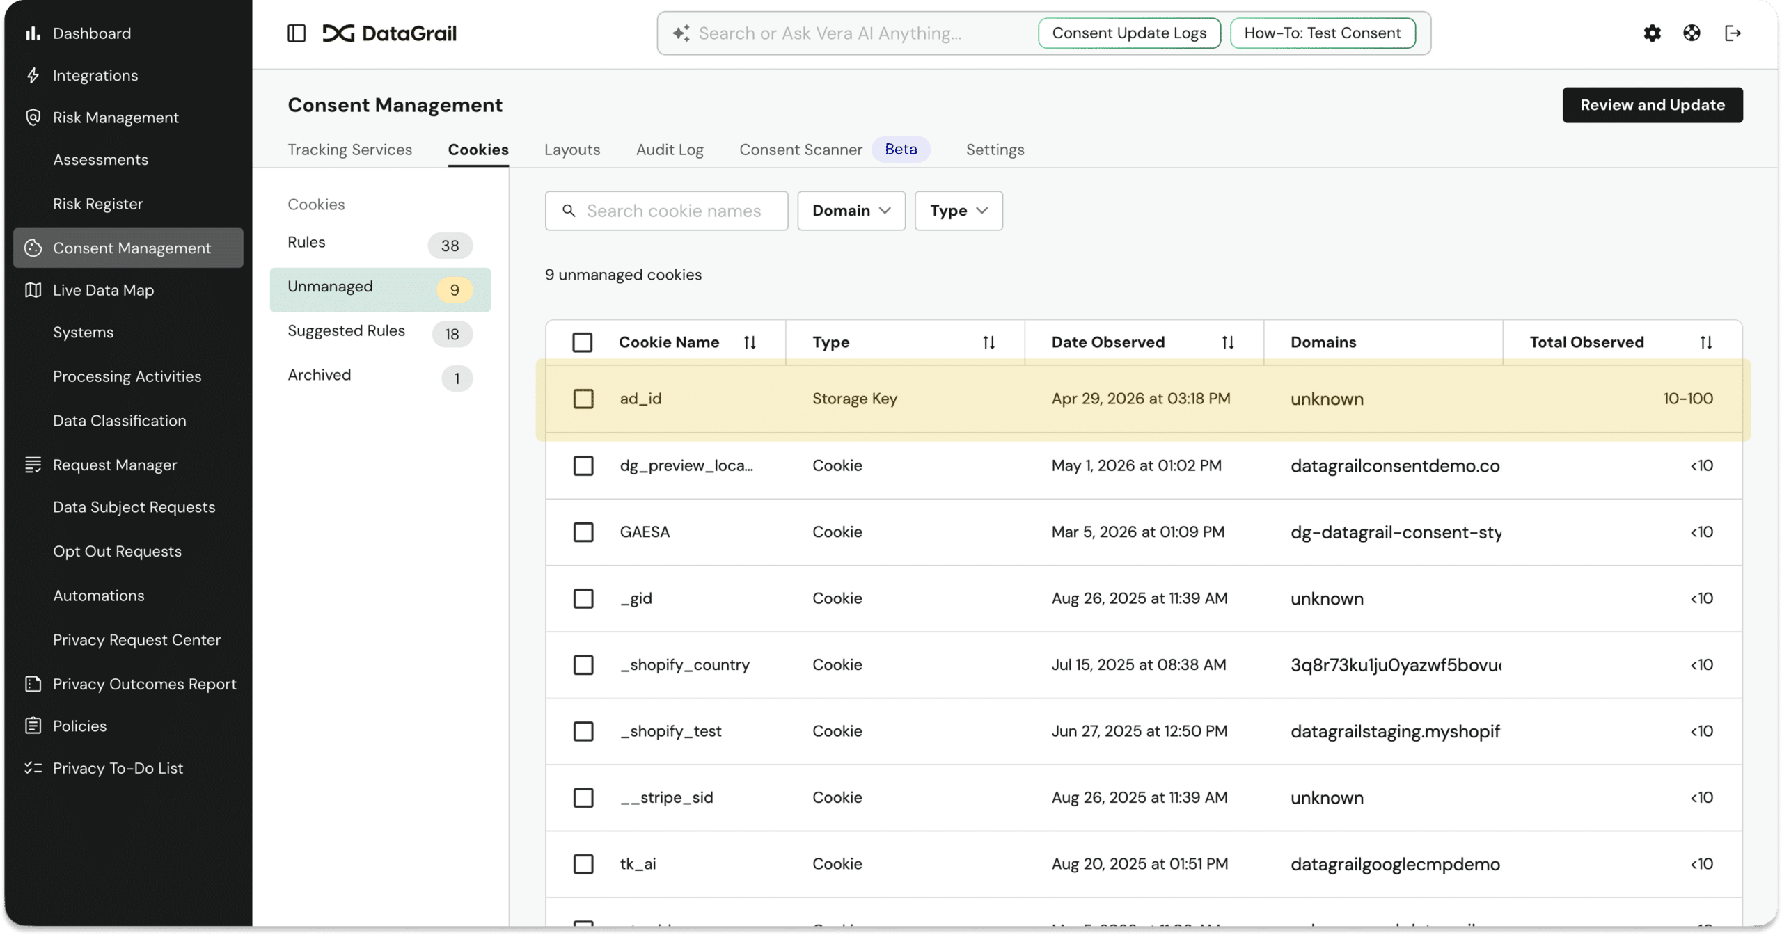Open Data Subject Requests in sidebar
This screenshot has width=1782, height=935.
point(134,507)
